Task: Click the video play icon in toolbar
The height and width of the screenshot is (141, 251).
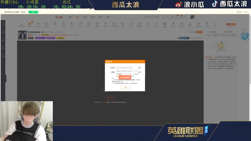Action: [182, 24]
